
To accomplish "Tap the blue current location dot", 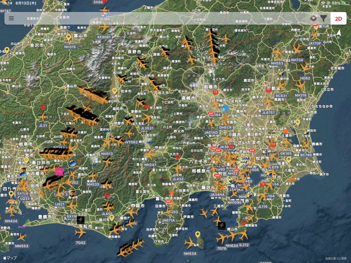I will coord(225,108).
